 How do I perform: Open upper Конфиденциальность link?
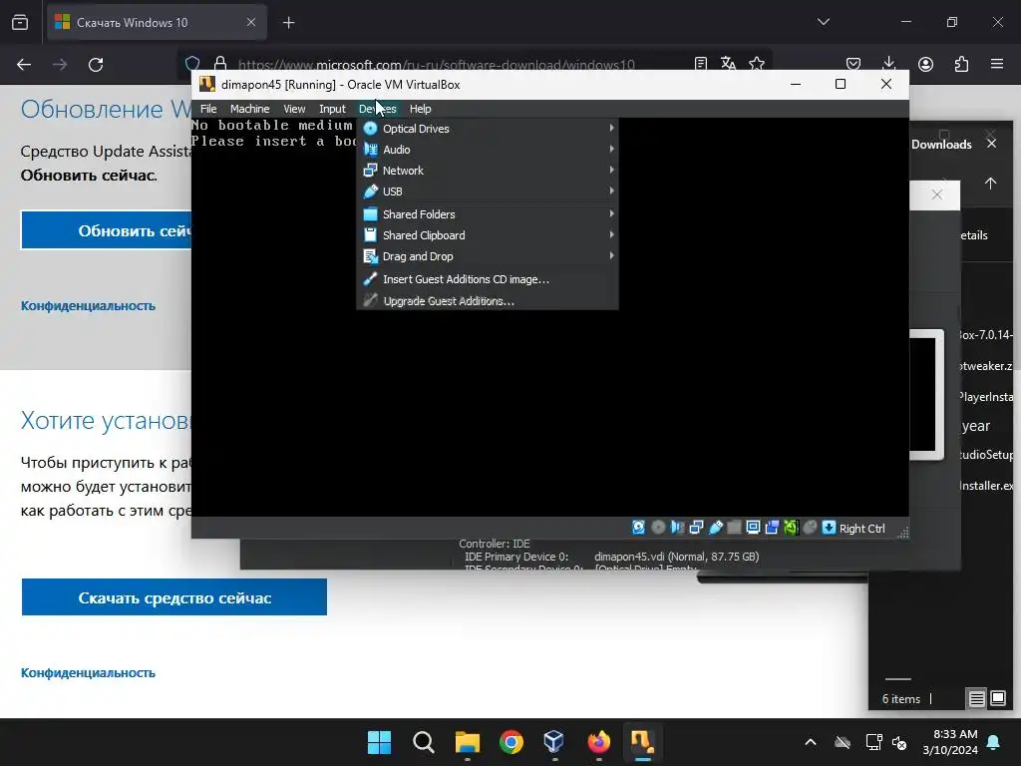coord(88,305)
